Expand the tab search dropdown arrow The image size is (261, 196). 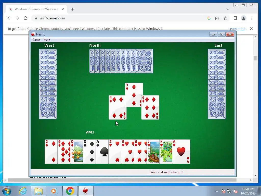point(228,9)
